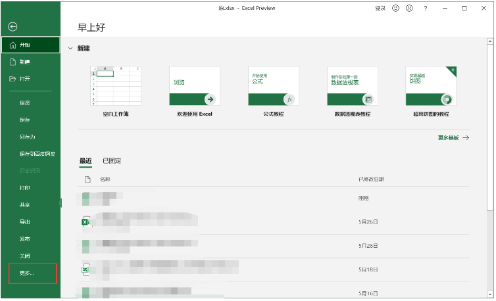The height and width of the screenshot is (301, 496).
Task: Open help via the question mark icon
Action: click(426, 9)
